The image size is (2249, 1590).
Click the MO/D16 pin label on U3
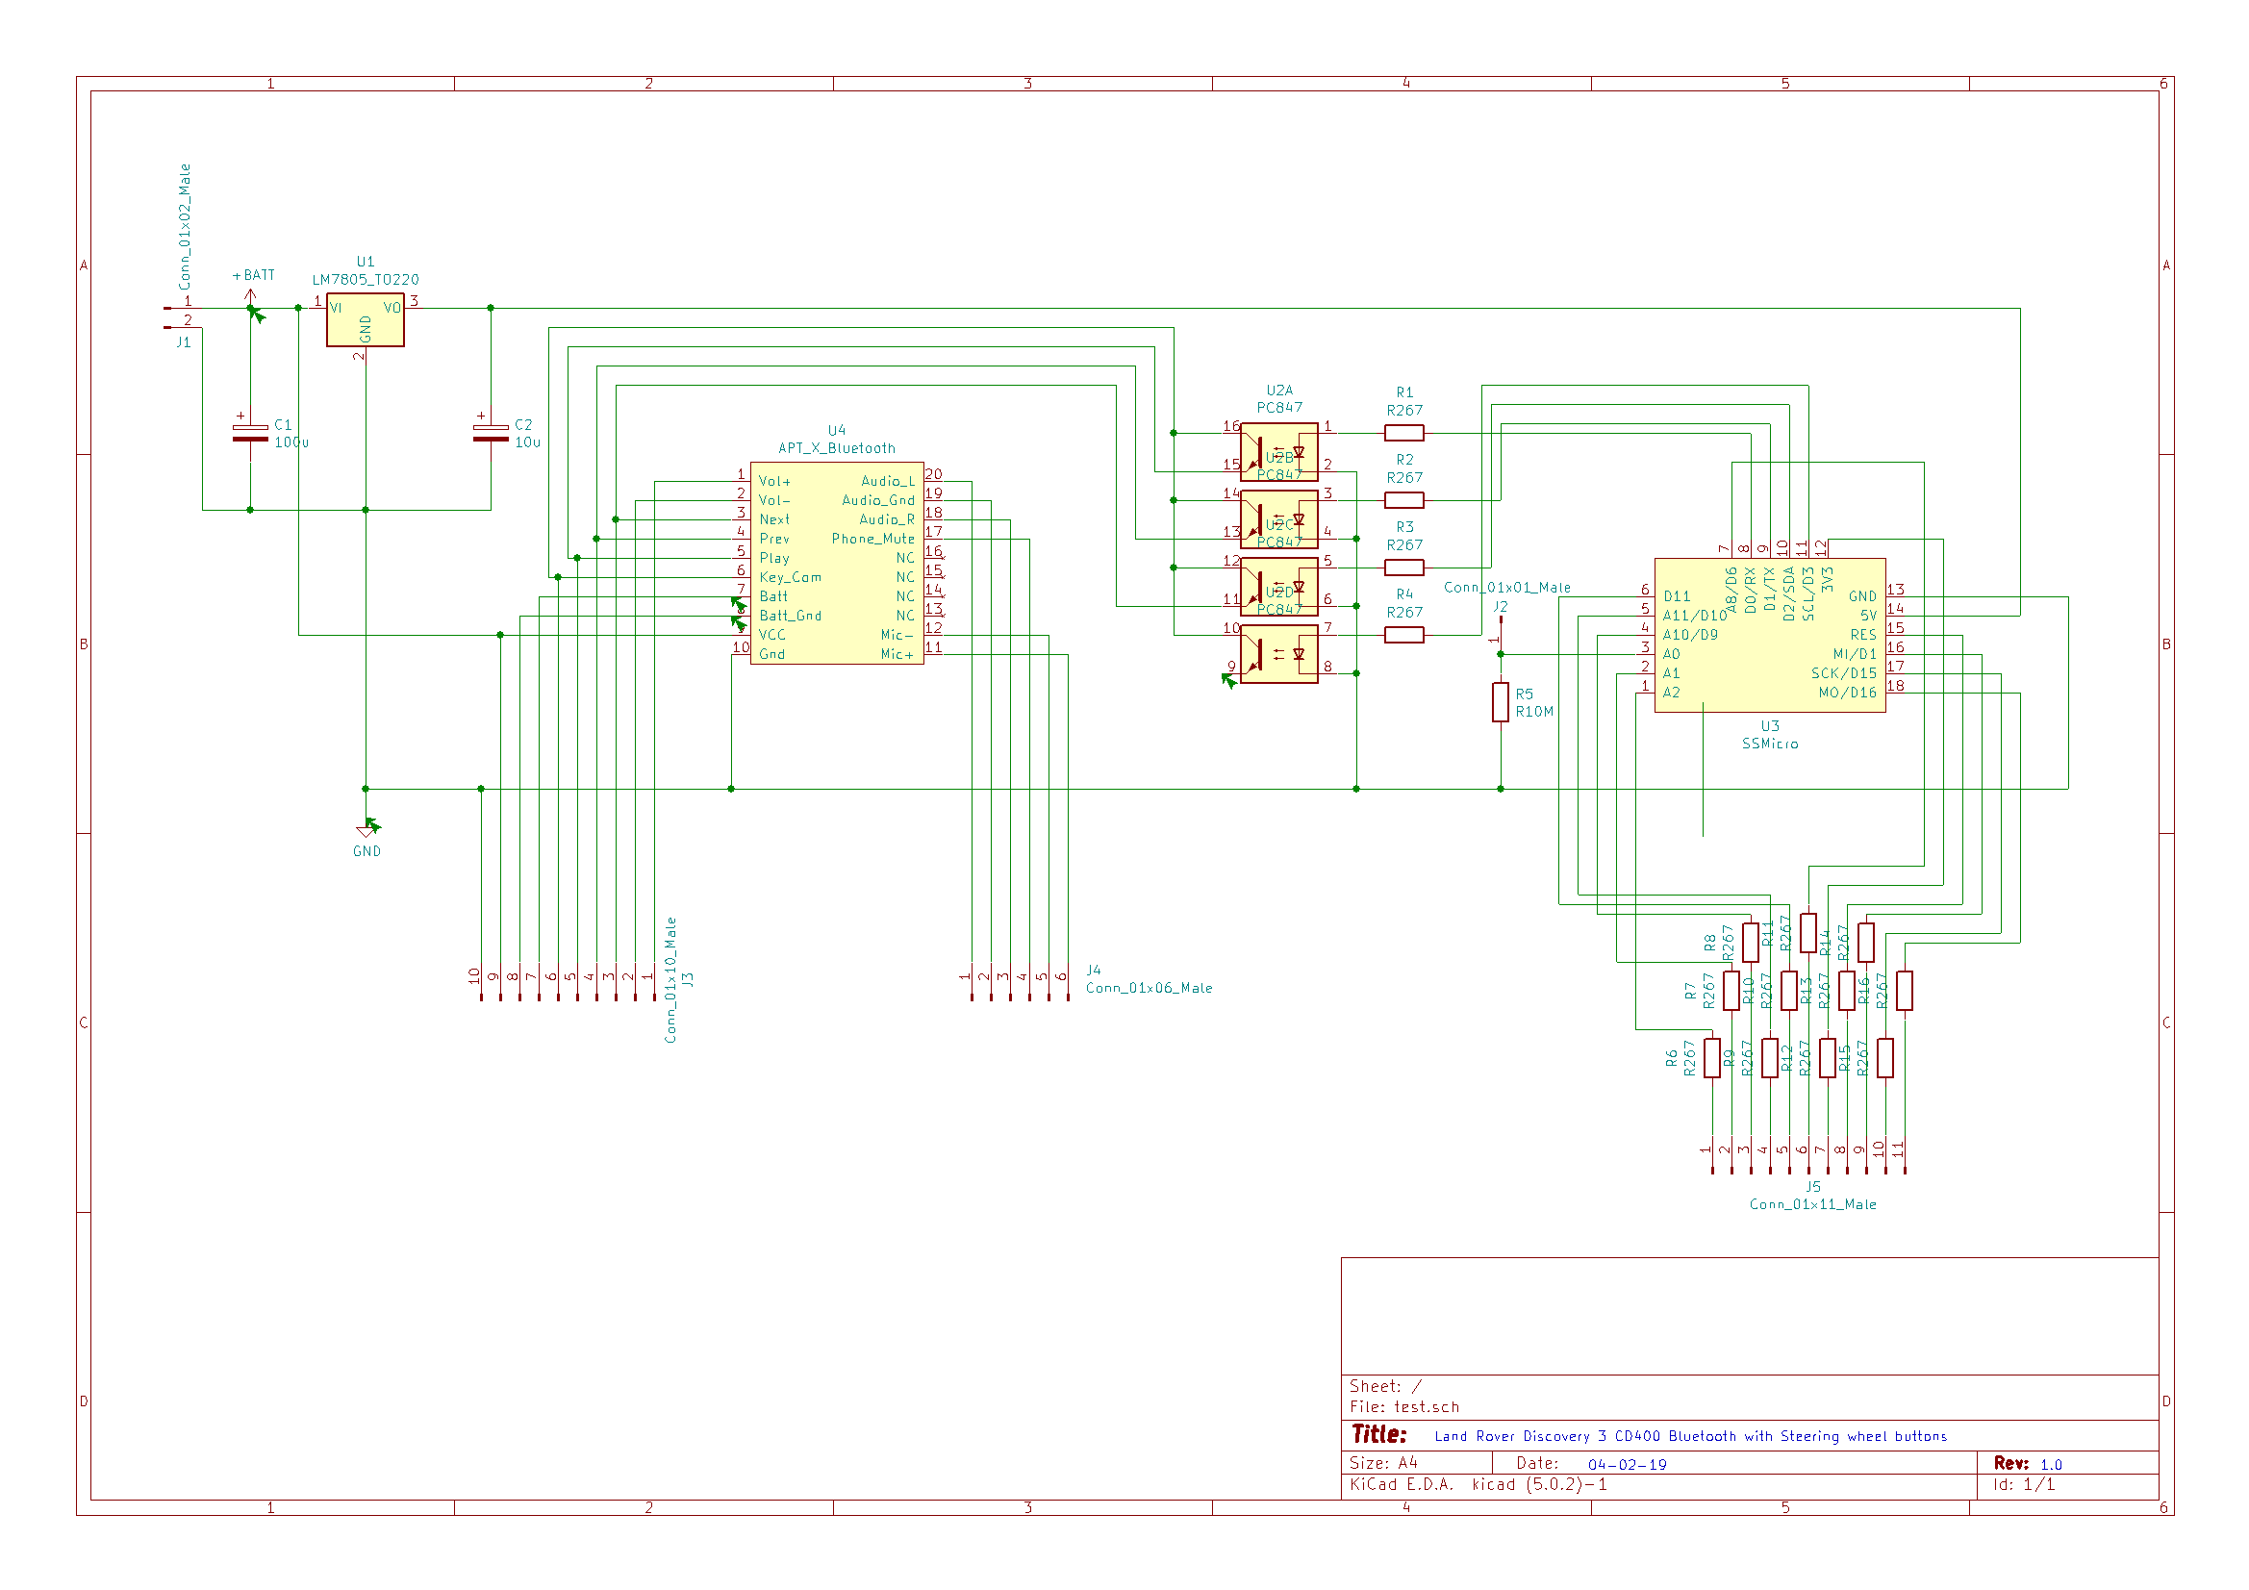(1849, 693)
